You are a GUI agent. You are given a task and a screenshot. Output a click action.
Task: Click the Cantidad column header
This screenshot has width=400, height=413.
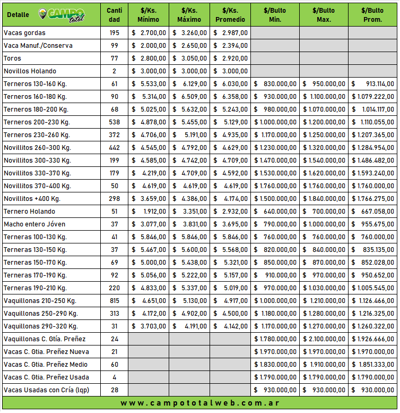tap(114, 15)
